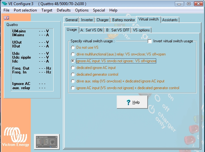Viewport: 205px width, 152px height.
Task: Click the VE Configure app icon in title bar
Action: tap(4, 4)
